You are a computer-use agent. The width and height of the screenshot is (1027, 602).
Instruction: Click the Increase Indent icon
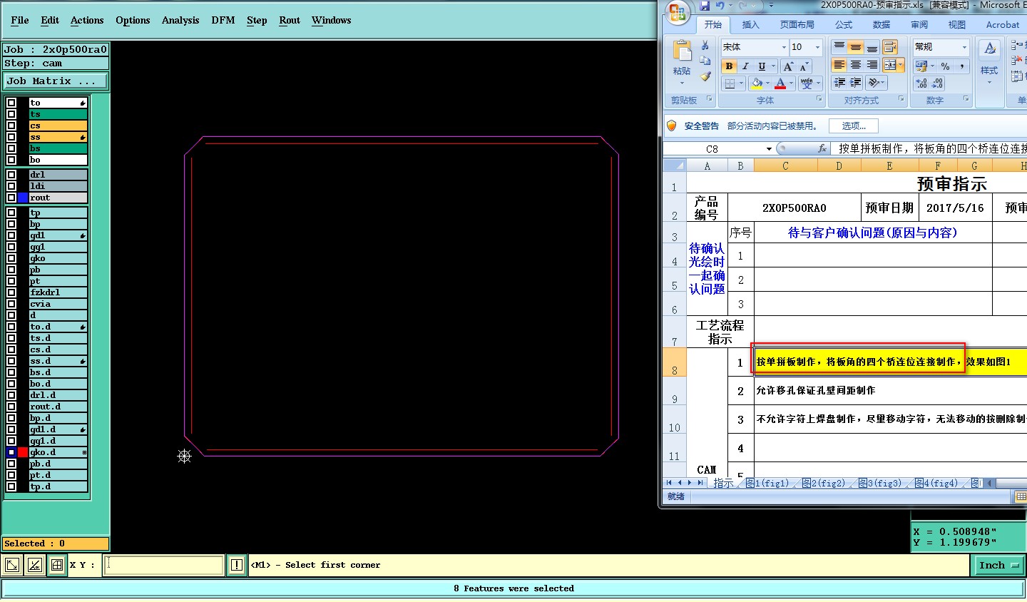(x=855, y=83)
